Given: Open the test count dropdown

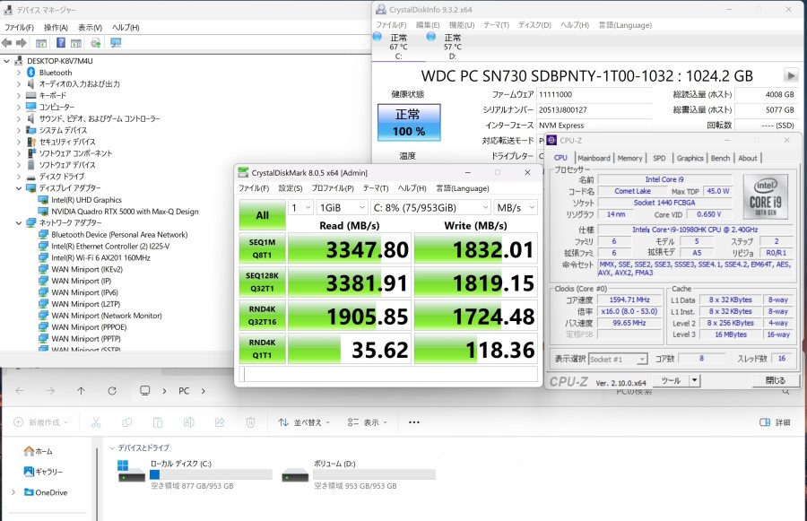Looking at the screenshot, I should tap(301, 207).
